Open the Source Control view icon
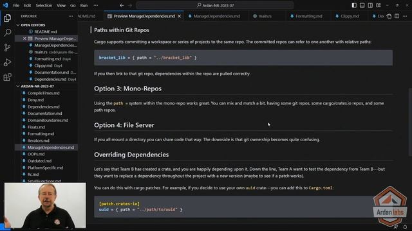The image size is (412, 231). pos(7,47)
